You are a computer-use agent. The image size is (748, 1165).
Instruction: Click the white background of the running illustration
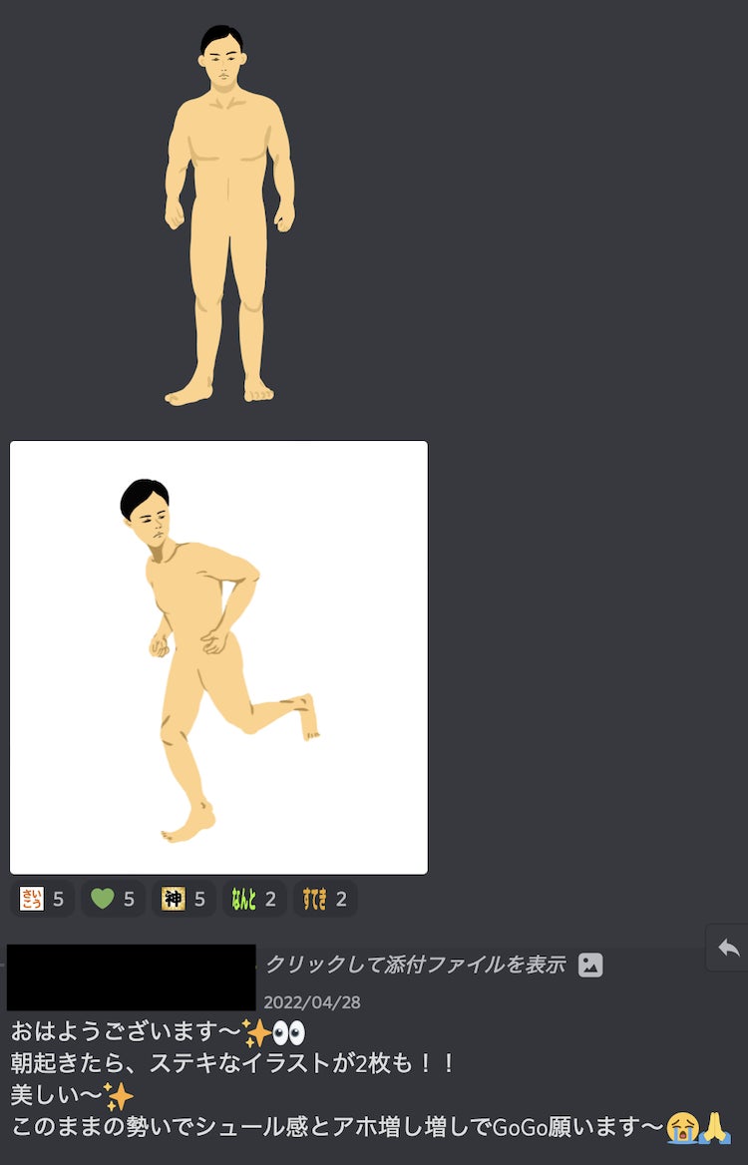point(359,519)
